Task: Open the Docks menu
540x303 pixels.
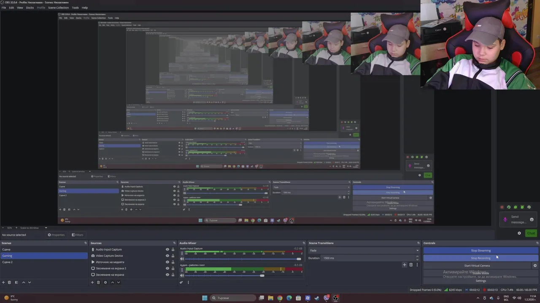Action: click(x=30, y=8)
